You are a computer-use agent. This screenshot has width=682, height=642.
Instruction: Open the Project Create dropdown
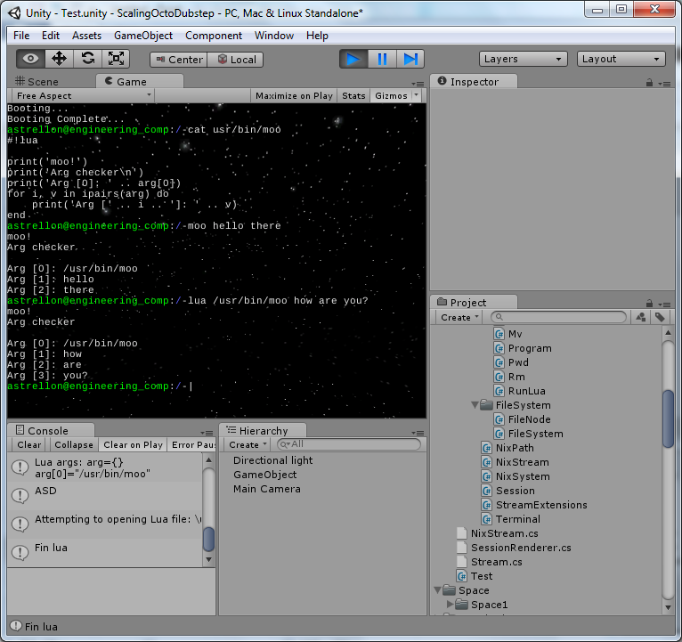pyautogui.click(x=459, y=318)
